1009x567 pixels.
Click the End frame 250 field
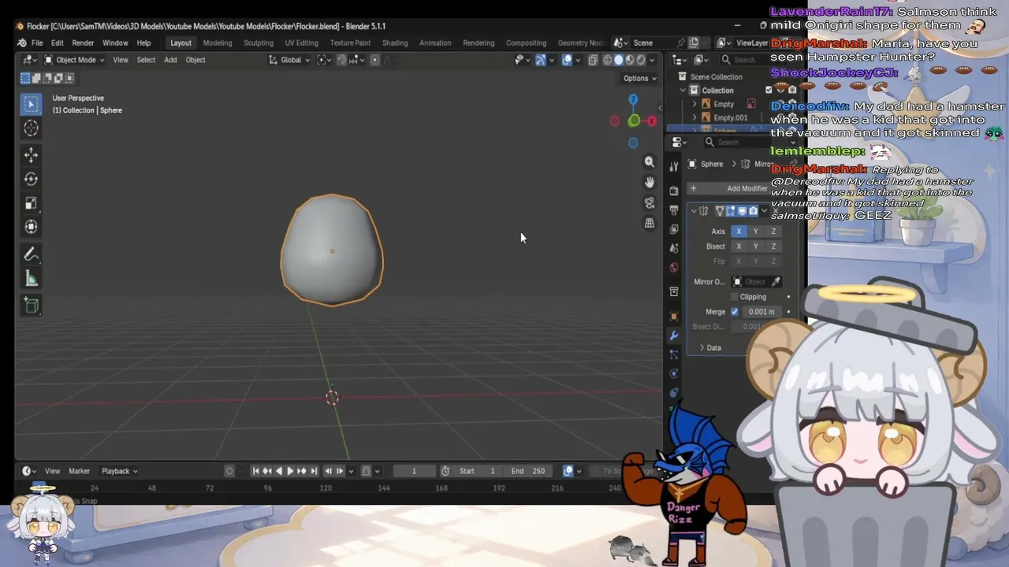click(x=528, y=471)
